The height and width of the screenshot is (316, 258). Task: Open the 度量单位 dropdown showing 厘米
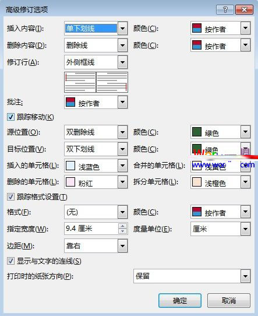pos(245,229)
